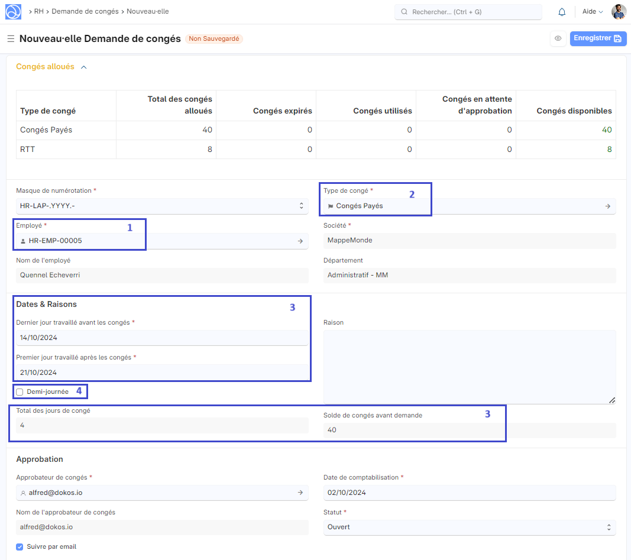Screen dimensions: 631x560
Task: Go to RH breadcrumb
Action: (x=38, y=11)
